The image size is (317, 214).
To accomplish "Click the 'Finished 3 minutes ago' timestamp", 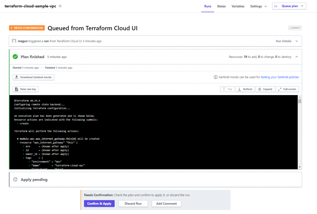I will tap(59, 68).
